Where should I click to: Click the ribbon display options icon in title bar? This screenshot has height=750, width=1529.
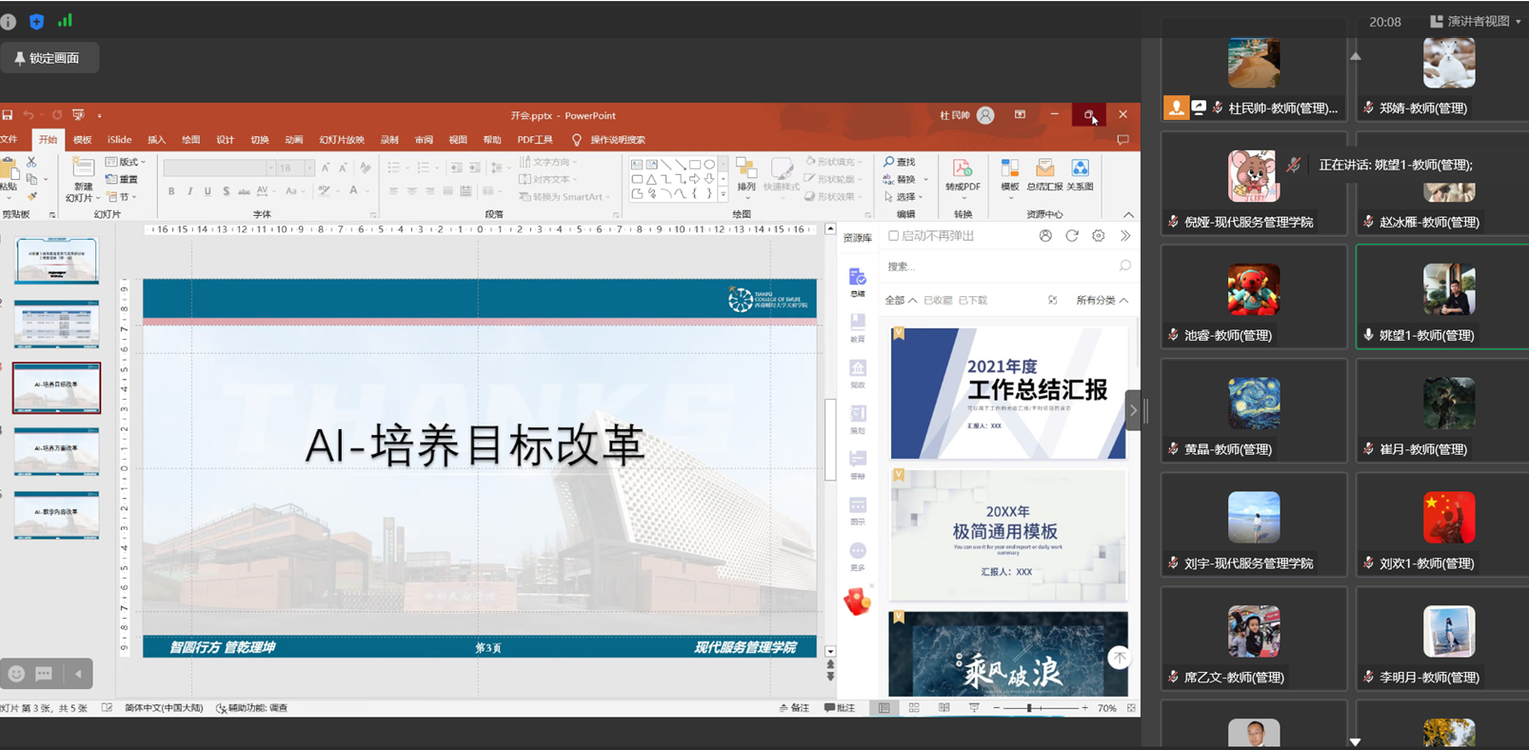(x=1020, y=115)
